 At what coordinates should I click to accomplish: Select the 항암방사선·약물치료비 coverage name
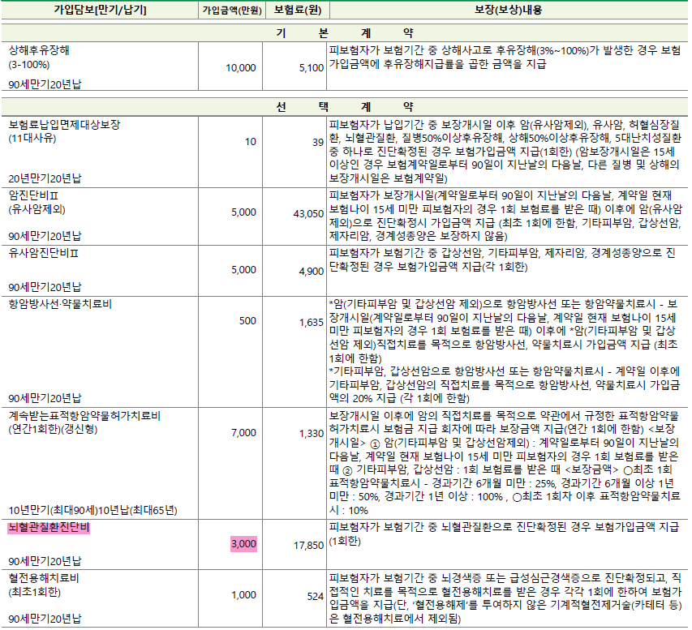point(60,305)
